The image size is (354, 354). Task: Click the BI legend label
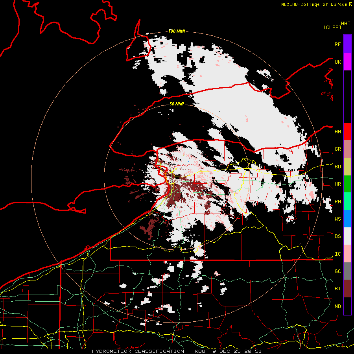pyautogui.click(x=338, y=289)
